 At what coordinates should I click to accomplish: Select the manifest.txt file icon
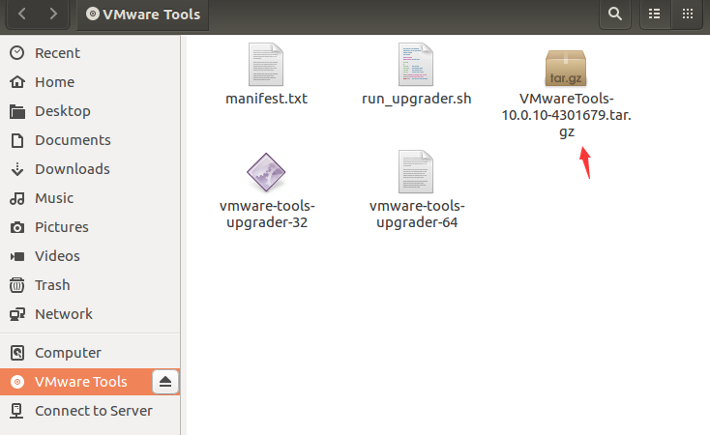(266, 64)
